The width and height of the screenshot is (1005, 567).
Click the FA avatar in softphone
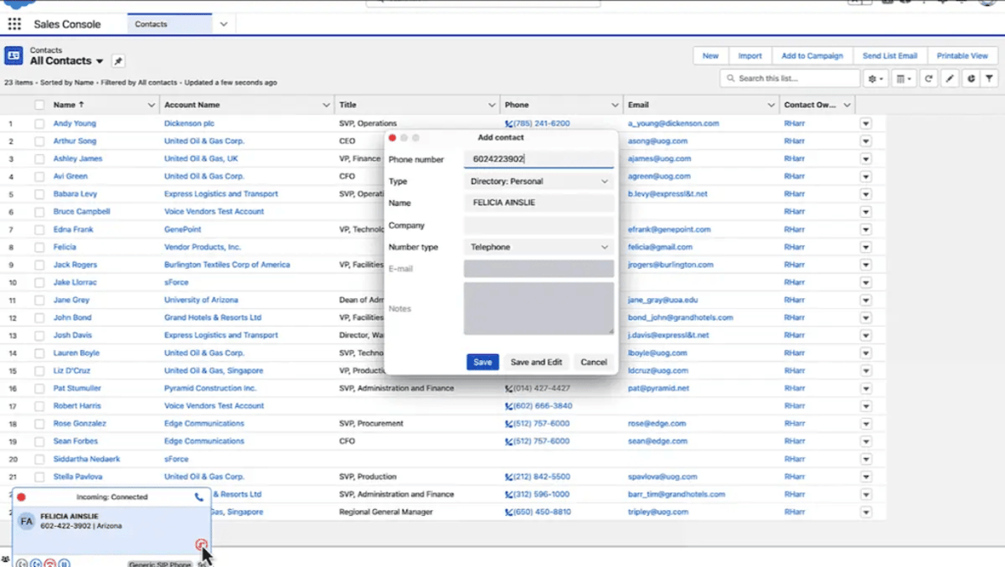pos(27,521)
